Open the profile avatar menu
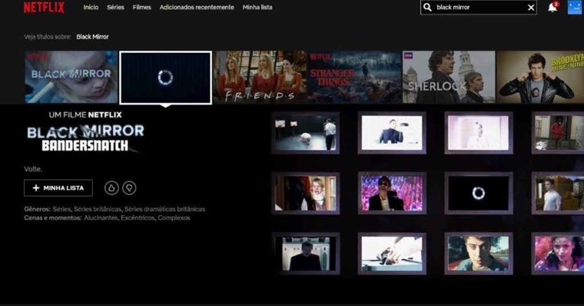The image size is (584, 306). click(x=574, y=7)
